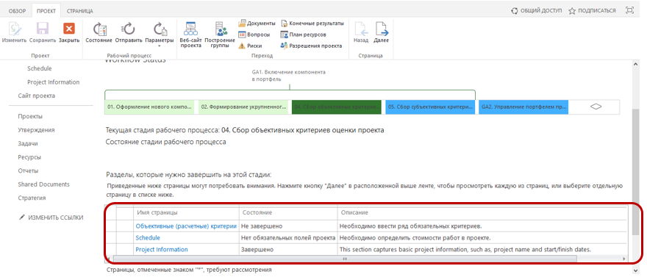Open Объективные (расчетные) критерии page link
This screenshot has width=647, height=277.
[186, 226]
